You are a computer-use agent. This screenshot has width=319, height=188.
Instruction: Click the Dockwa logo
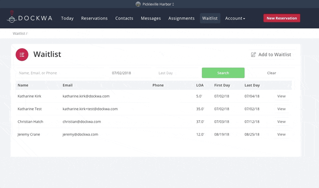(x=29, y=17)
